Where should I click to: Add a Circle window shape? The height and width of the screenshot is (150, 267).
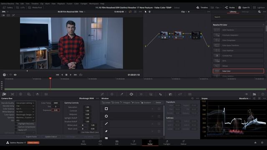point(106,116)
